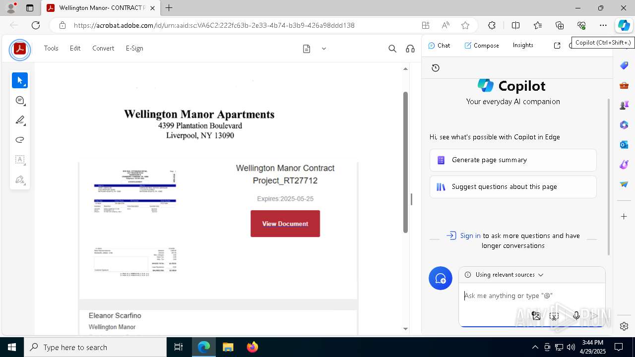
Task: Click the red View Document button
Action: pos(285,224)
